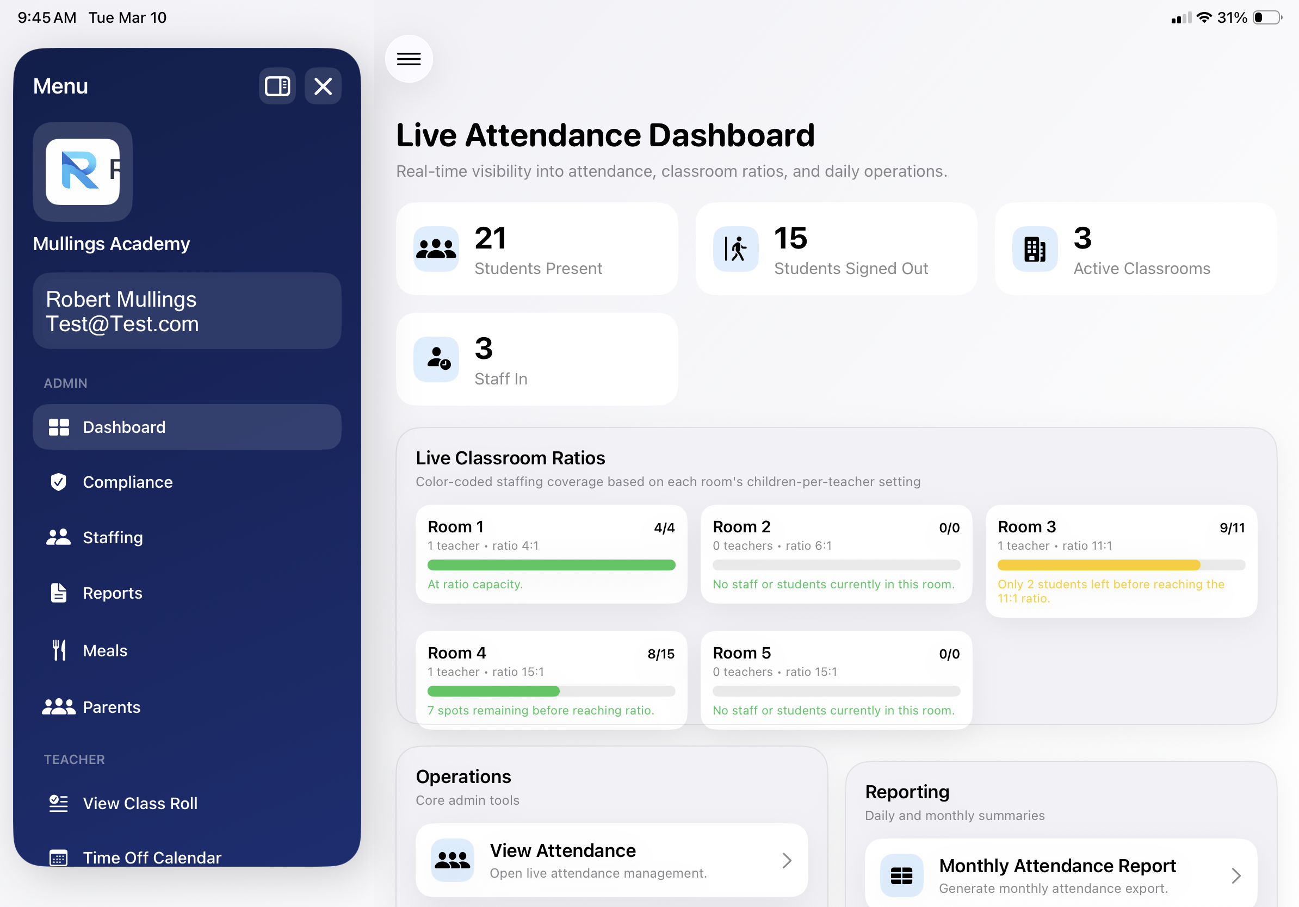The image size is (1299, 907).
Task: Tap the Mullings Academy logo
Action: (x=83, y=172)
